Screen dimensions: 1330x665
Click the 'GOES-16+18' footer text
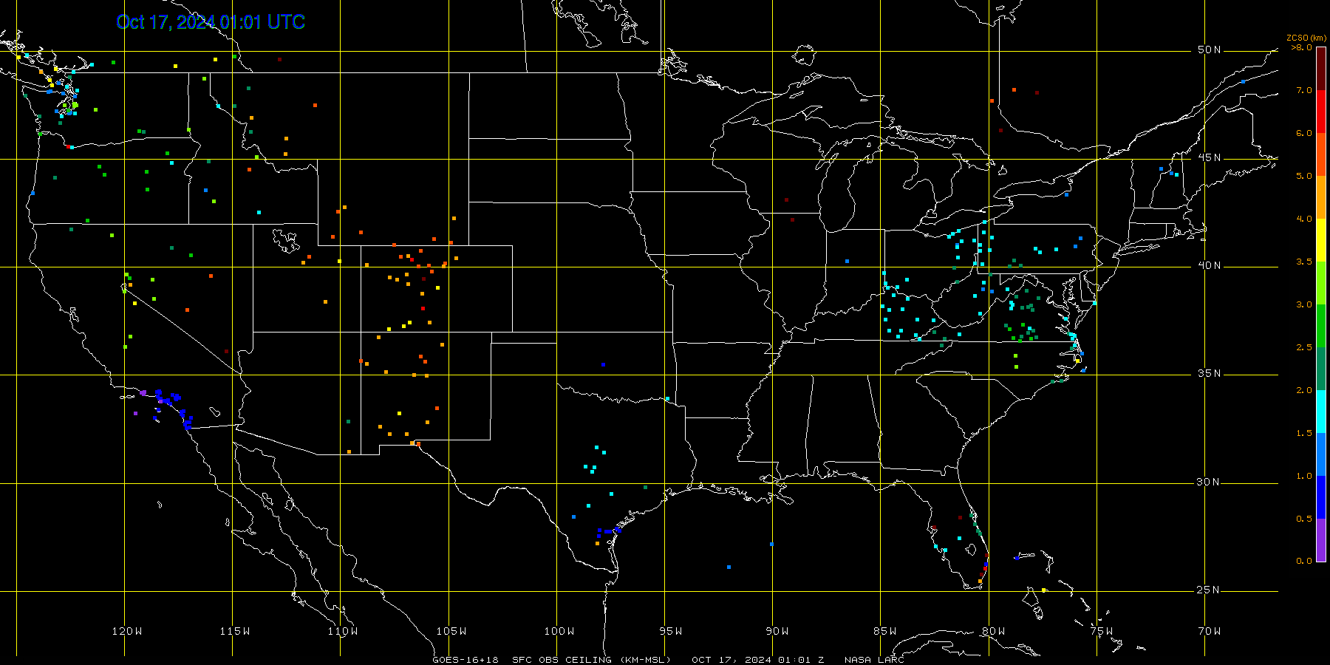[465, 660]
